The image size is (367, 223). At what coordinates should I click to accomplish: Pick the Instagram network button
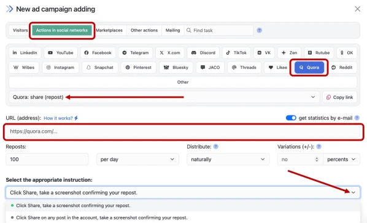(x=60, y=68)
